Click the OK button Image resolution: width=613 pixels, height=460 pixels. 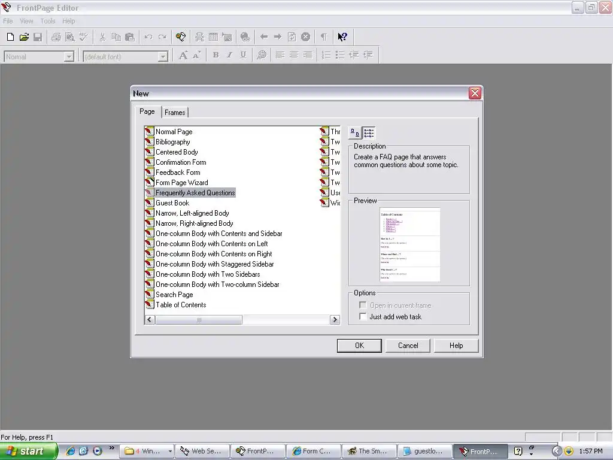pyautogui.click(x=359, y=346)
